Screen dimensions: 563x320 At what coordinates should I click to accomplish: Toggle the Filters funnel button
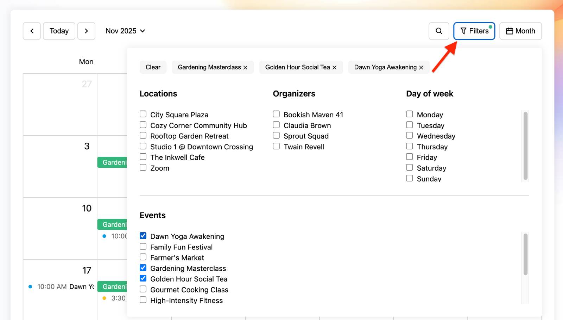474,31
